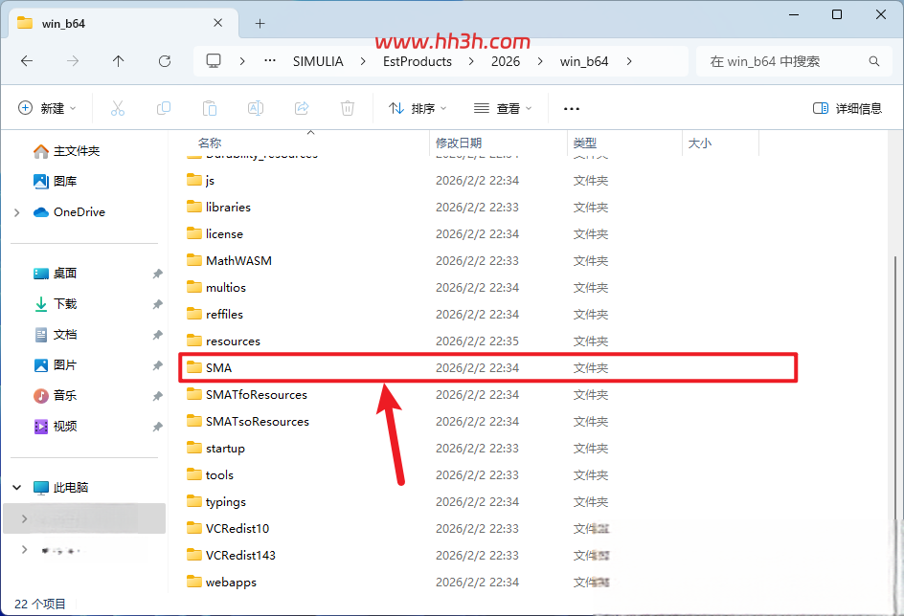
Task: Open the 新建 dropdown menu
Action: point(47,108)
